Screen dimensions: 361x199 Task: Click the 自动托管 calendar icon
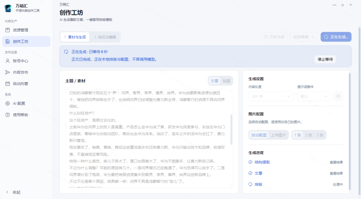click(x=8, y=84)
